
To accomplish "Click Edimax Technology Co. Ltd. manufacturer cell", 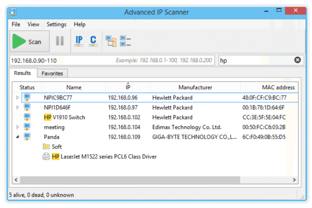I will click(x=187, y=127).
